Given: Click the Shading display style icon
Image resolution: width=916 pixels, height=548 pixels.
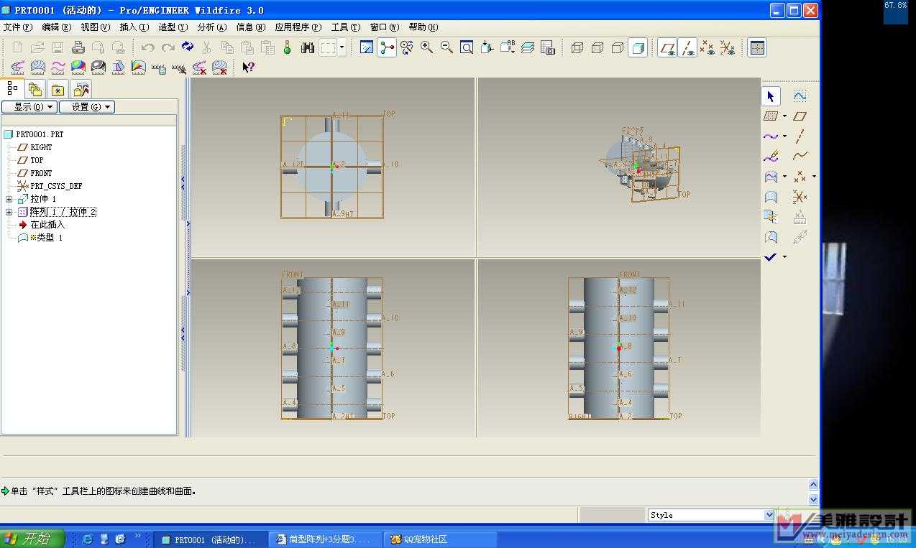Looking at the screenshot, I should (x=638, y=47).
